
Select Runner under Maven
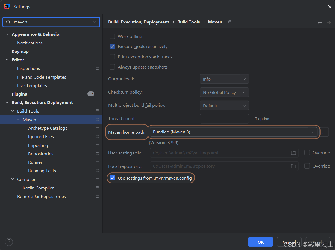point(35,162)
